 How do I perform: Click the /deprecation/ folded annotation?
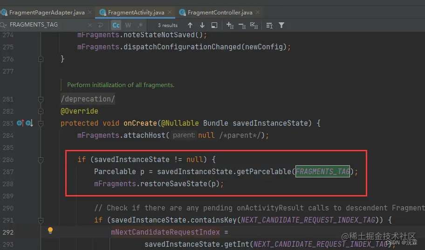click(88, 99)
